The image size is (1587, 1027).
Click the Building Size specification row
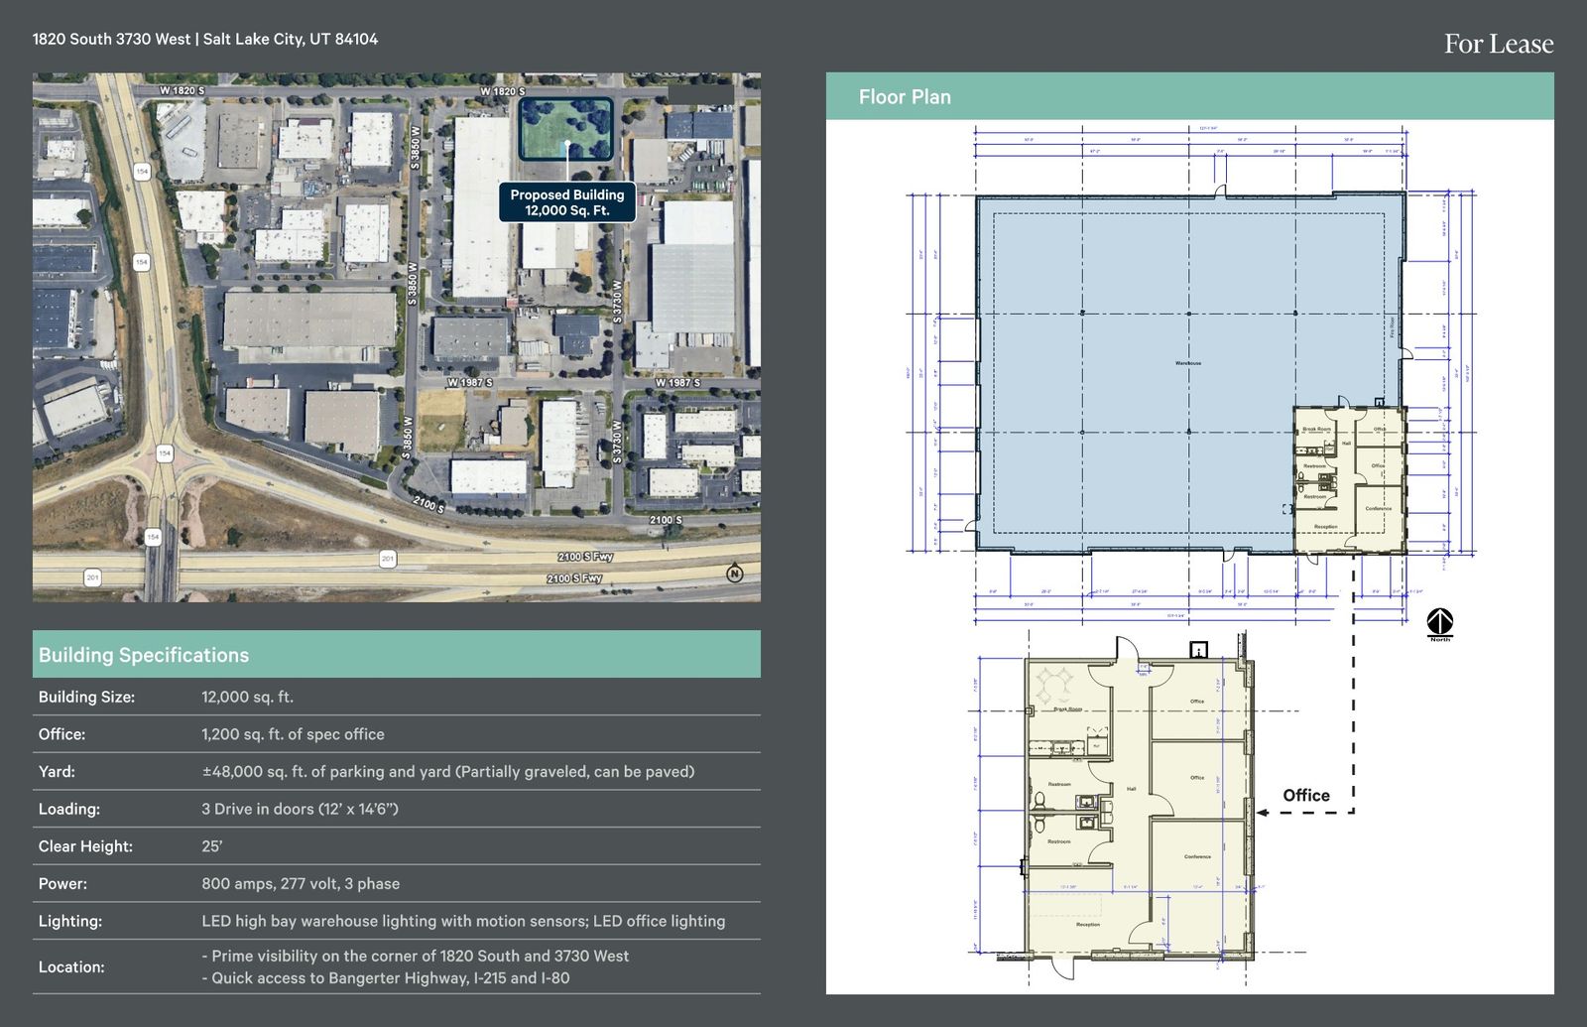396,697
